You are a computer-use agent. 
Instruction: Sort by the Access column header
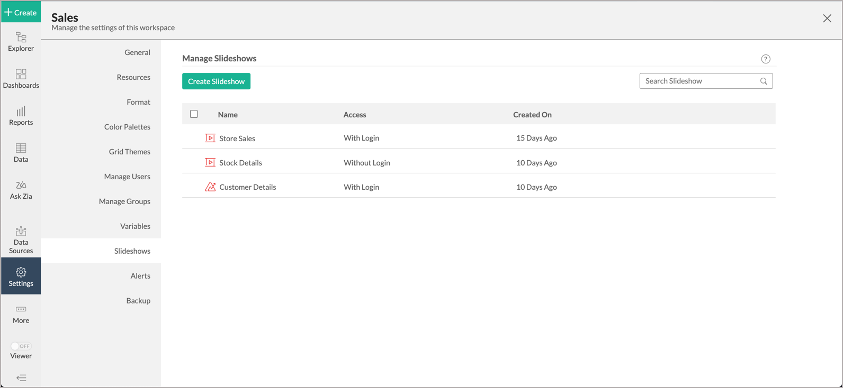355,115
